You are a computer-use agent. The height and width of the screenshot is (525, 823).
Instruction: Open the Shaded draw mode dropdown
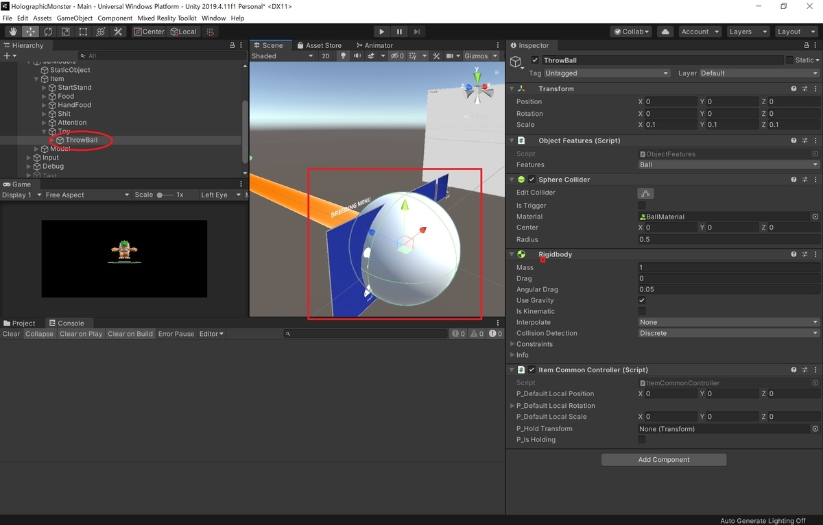tap(282, 56)
